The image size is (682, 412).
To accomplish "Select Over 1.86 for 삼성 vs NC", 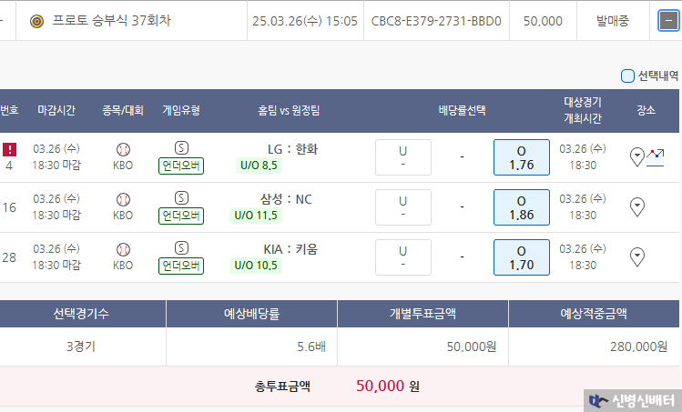I will (522, 207).
